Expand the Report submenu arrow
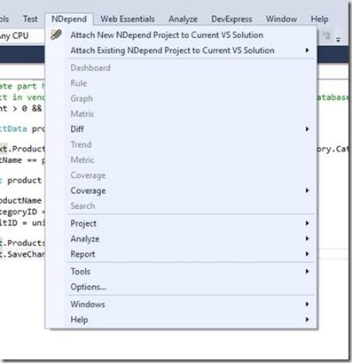 pos(308,254)
